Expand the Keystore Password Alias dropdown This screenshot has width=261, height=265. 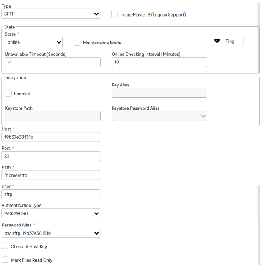coord(159,116)
